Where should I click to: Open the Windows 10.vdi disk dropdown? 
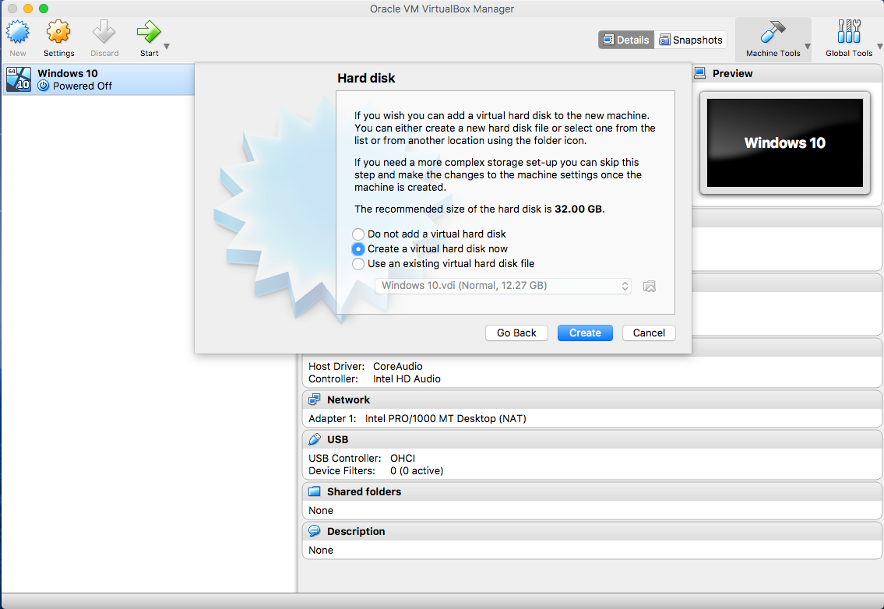tap(503, 286)
